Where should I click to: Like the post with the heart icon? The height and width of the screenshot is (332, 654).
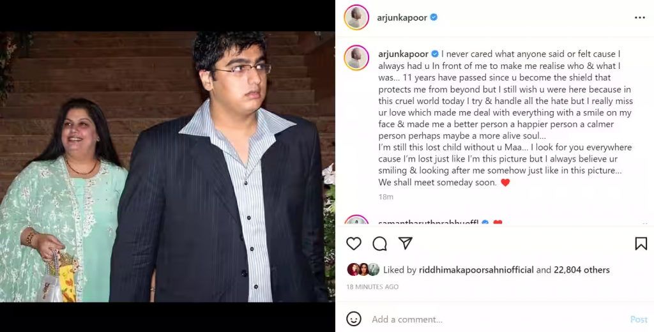(x=354, y=244)
